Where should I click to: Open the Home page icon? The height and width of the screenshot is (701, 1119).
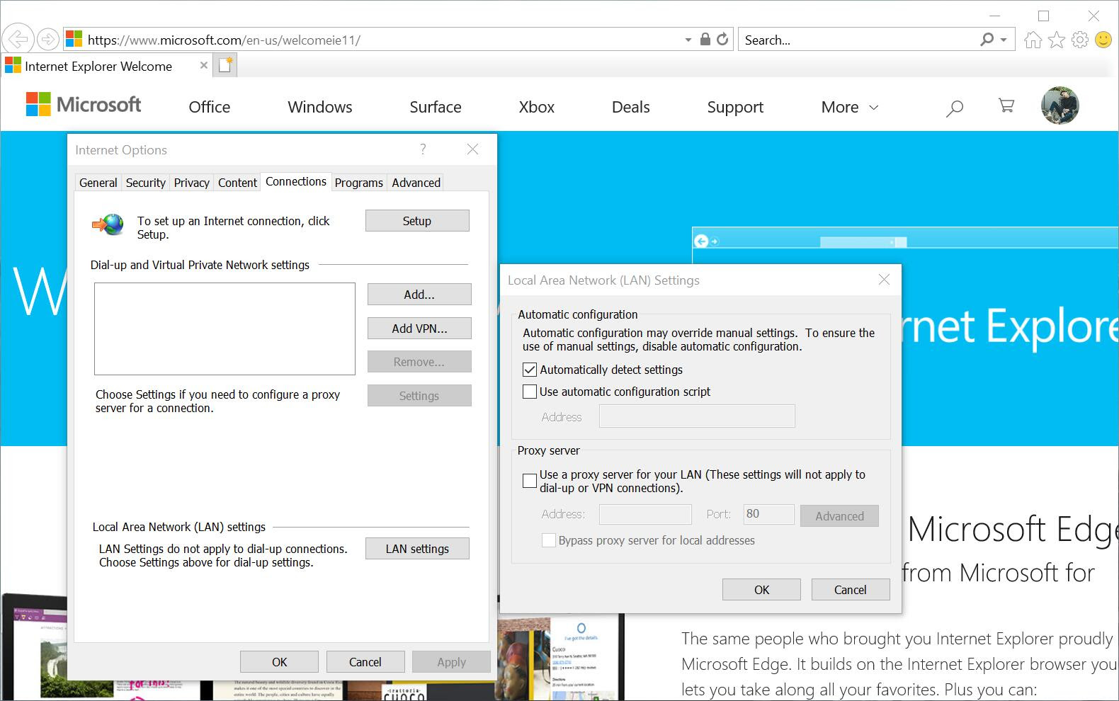click(x=1033, y=40)
